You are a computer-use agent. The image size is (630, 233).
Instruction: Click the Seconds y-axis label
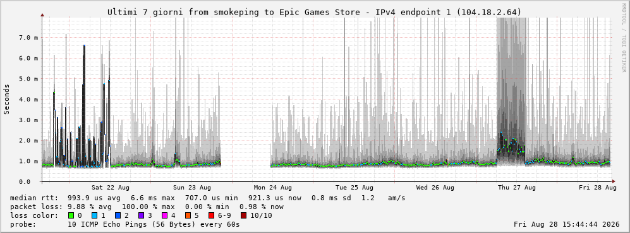tap(7, 99)
